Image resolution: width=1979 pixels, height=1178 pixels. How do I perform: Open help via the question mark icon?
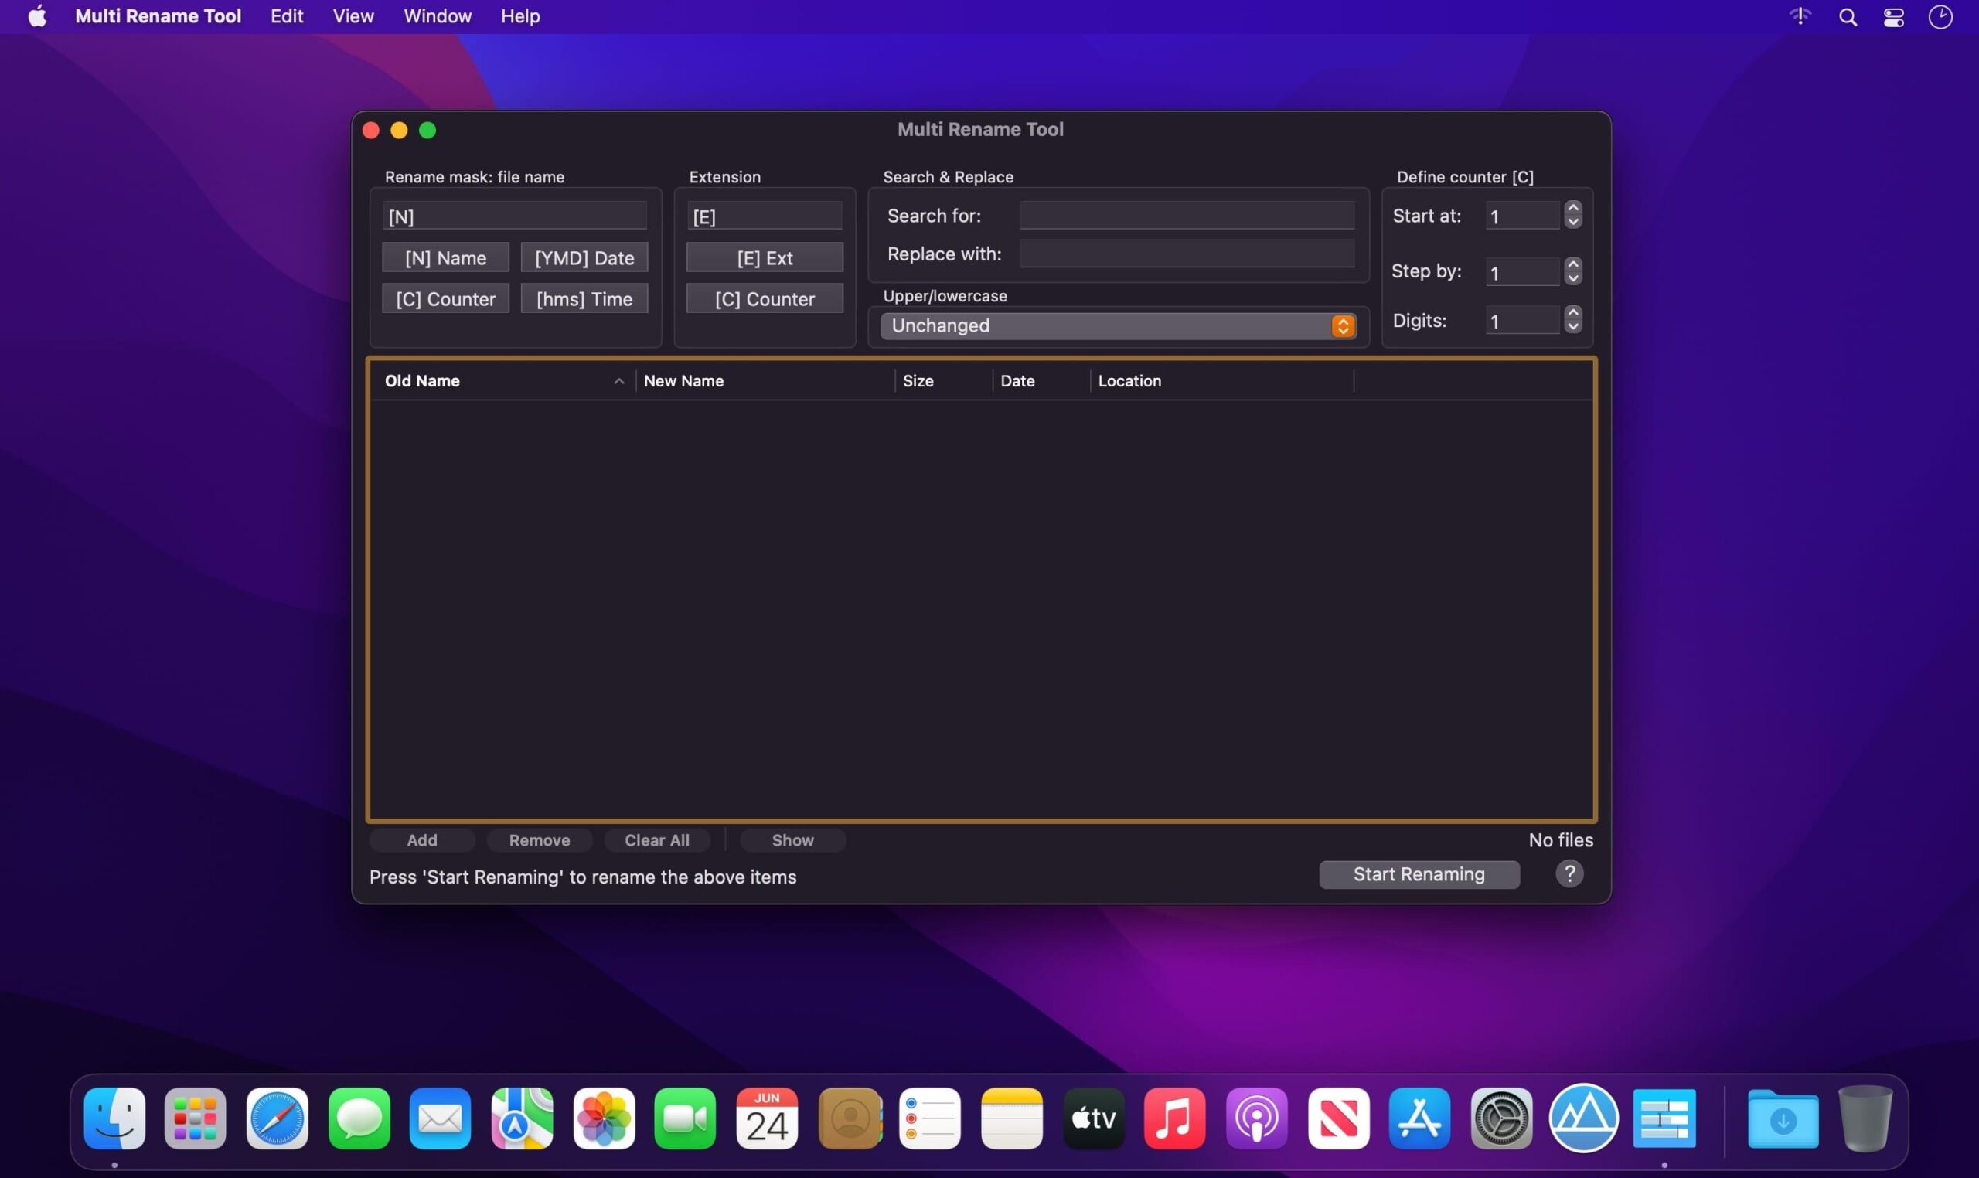point(1569,873)
